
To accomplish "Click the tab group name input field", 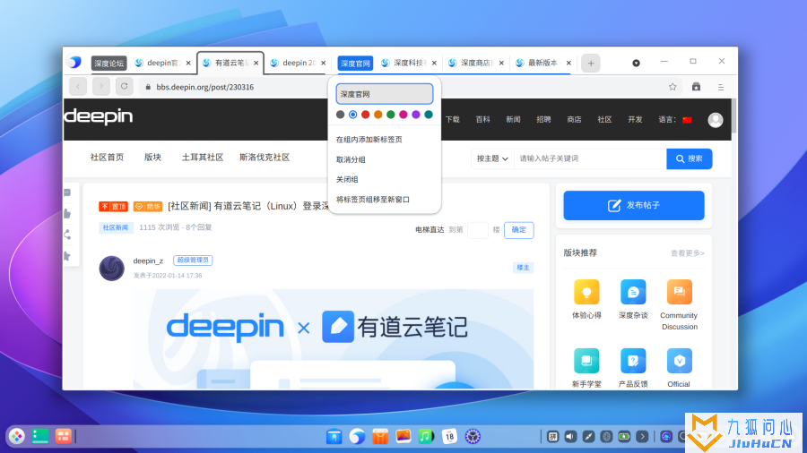I will pyautogui.click(x=385, y=94).
